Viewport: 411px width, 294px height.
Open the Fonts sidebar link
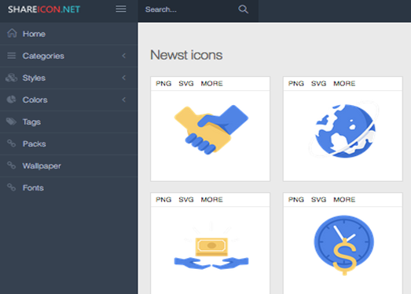(x=68, y=187)
